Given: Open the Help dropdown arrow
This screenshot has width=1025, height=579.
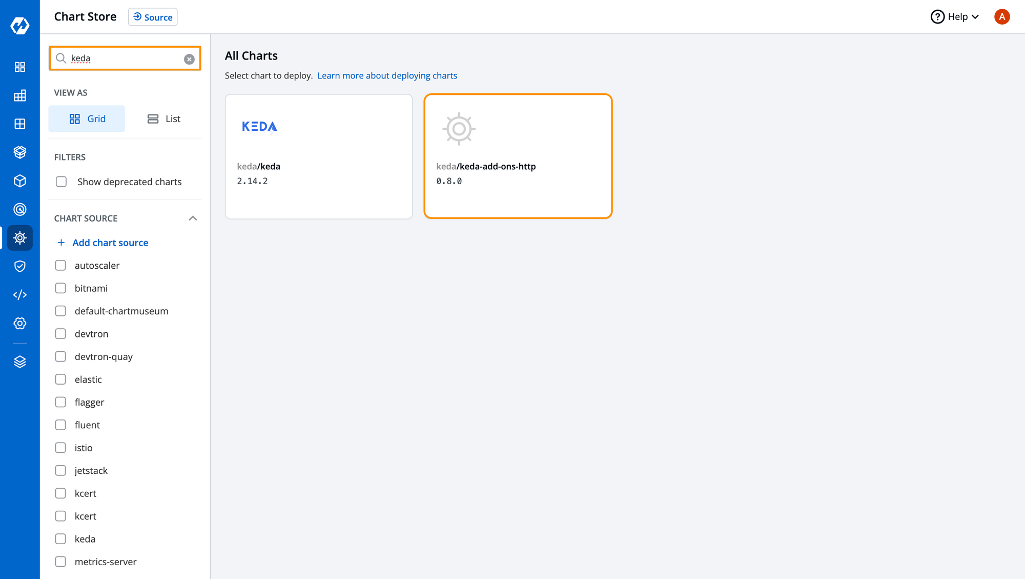Looking at the screenshot, I should (x=975, y=17).
